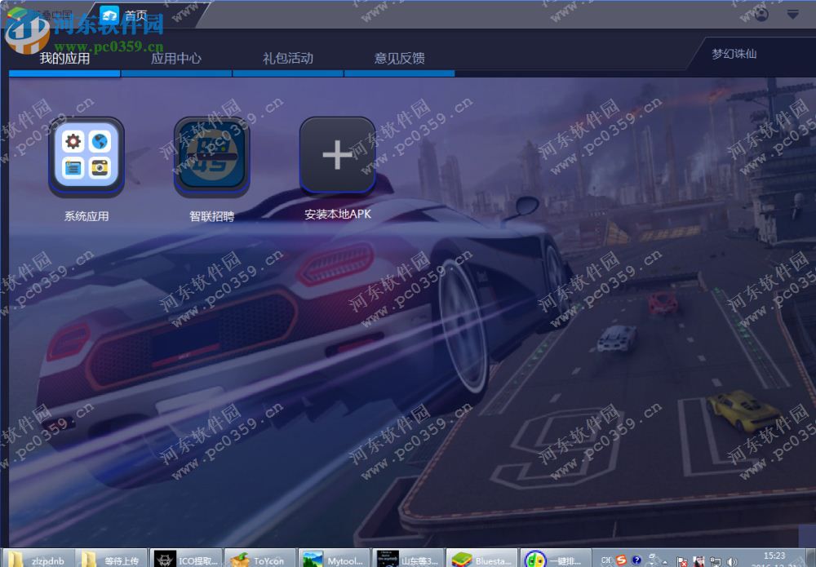
Task: Click the ToYcon taskbar icon
Action: (x=259, y=559)
